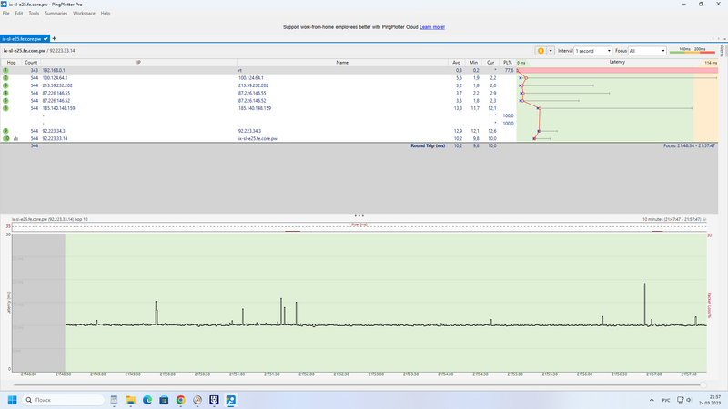Click the hop 4 green circle icon

[5, 93]
